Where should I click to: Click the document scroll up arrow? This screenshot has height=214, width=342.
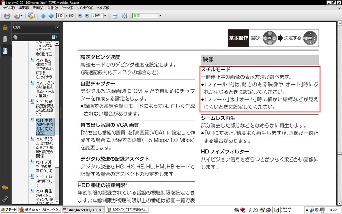[339, 23]
